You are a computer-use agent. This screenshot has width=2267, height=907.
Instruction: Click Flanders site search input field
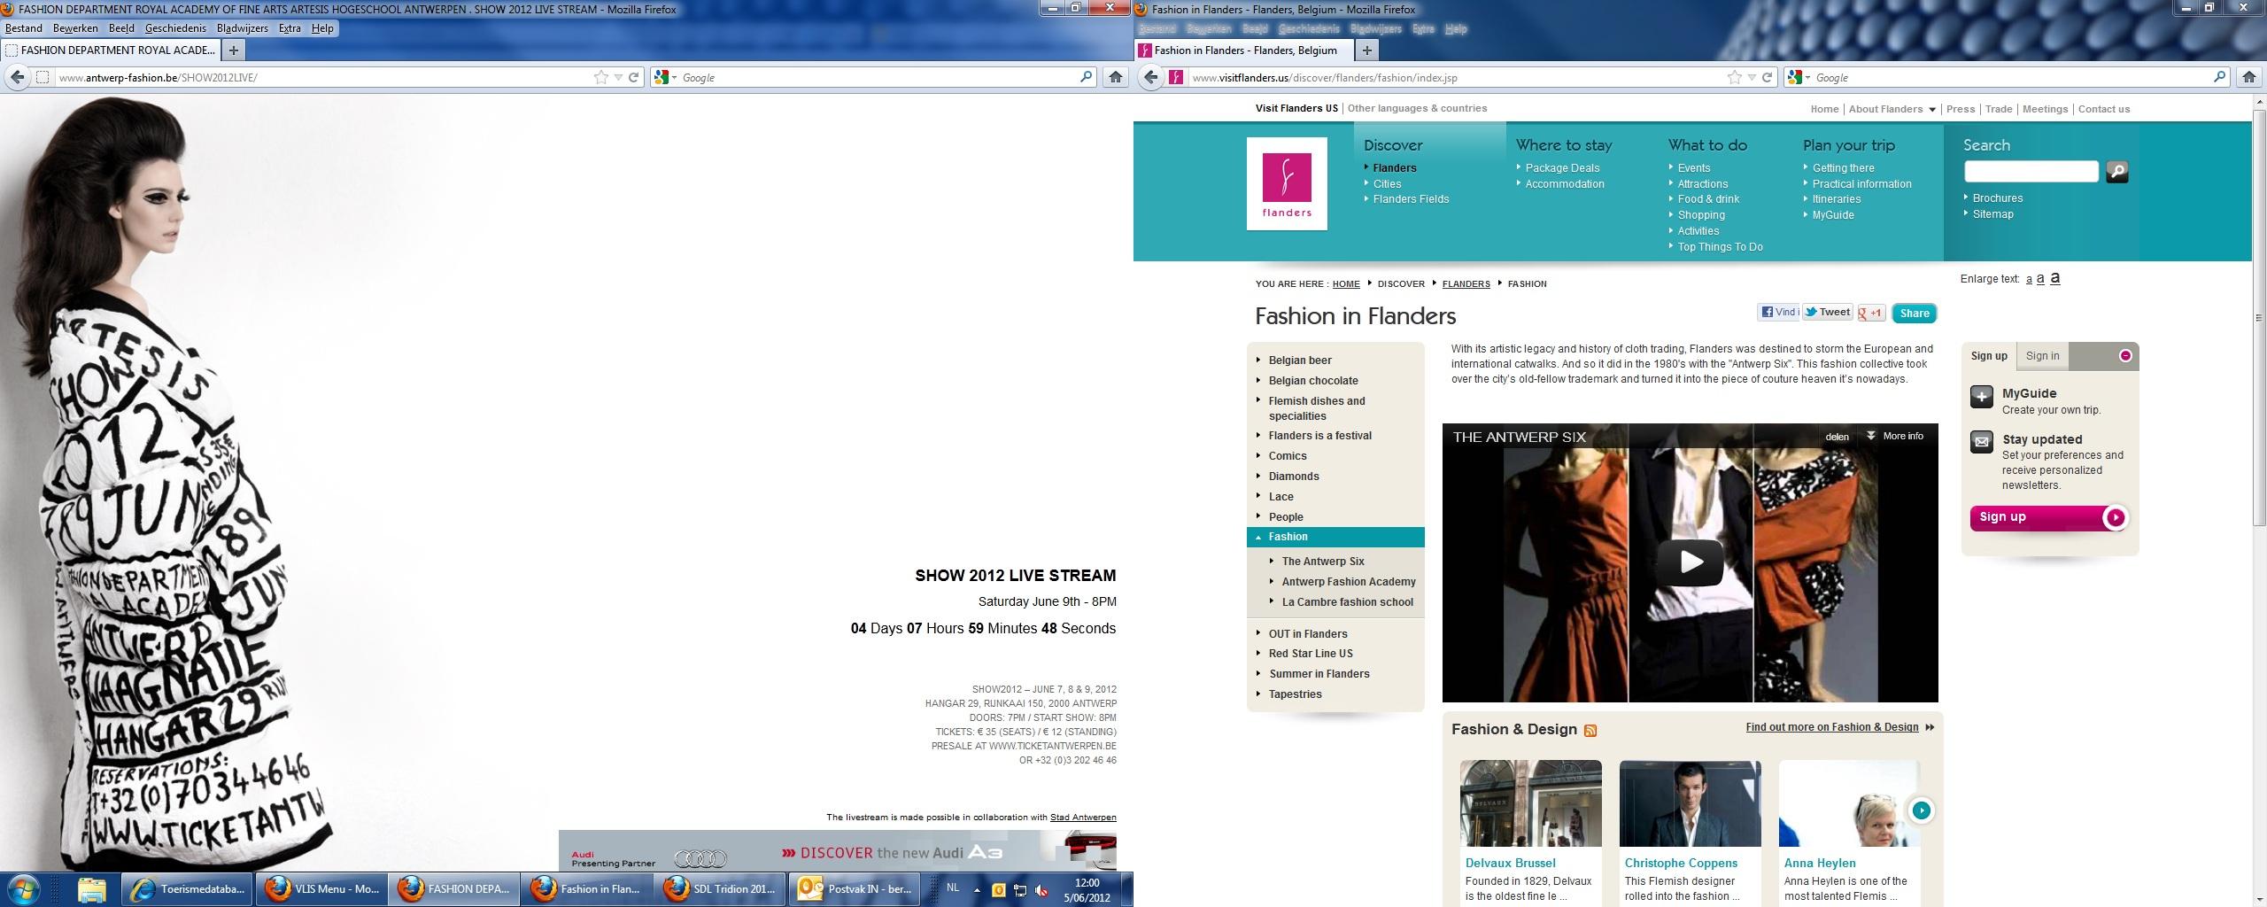(2031, 171)
